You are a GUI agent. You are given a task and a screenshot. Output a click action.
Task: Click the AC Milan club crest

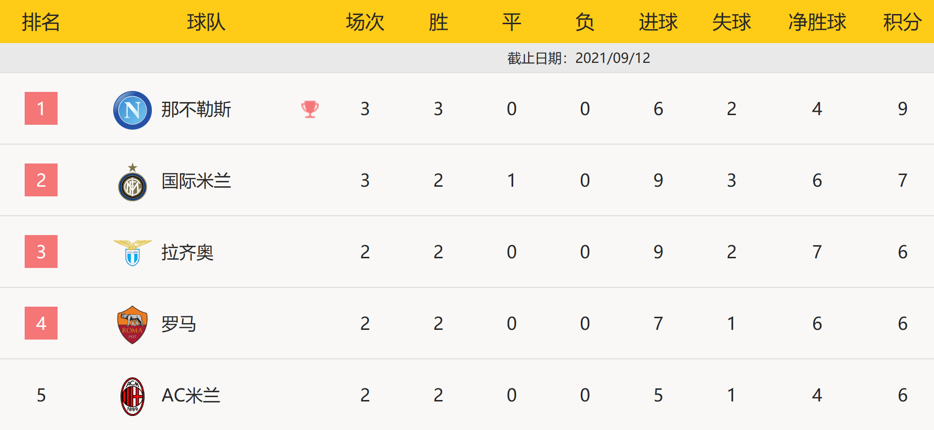(x=133, y=396)
